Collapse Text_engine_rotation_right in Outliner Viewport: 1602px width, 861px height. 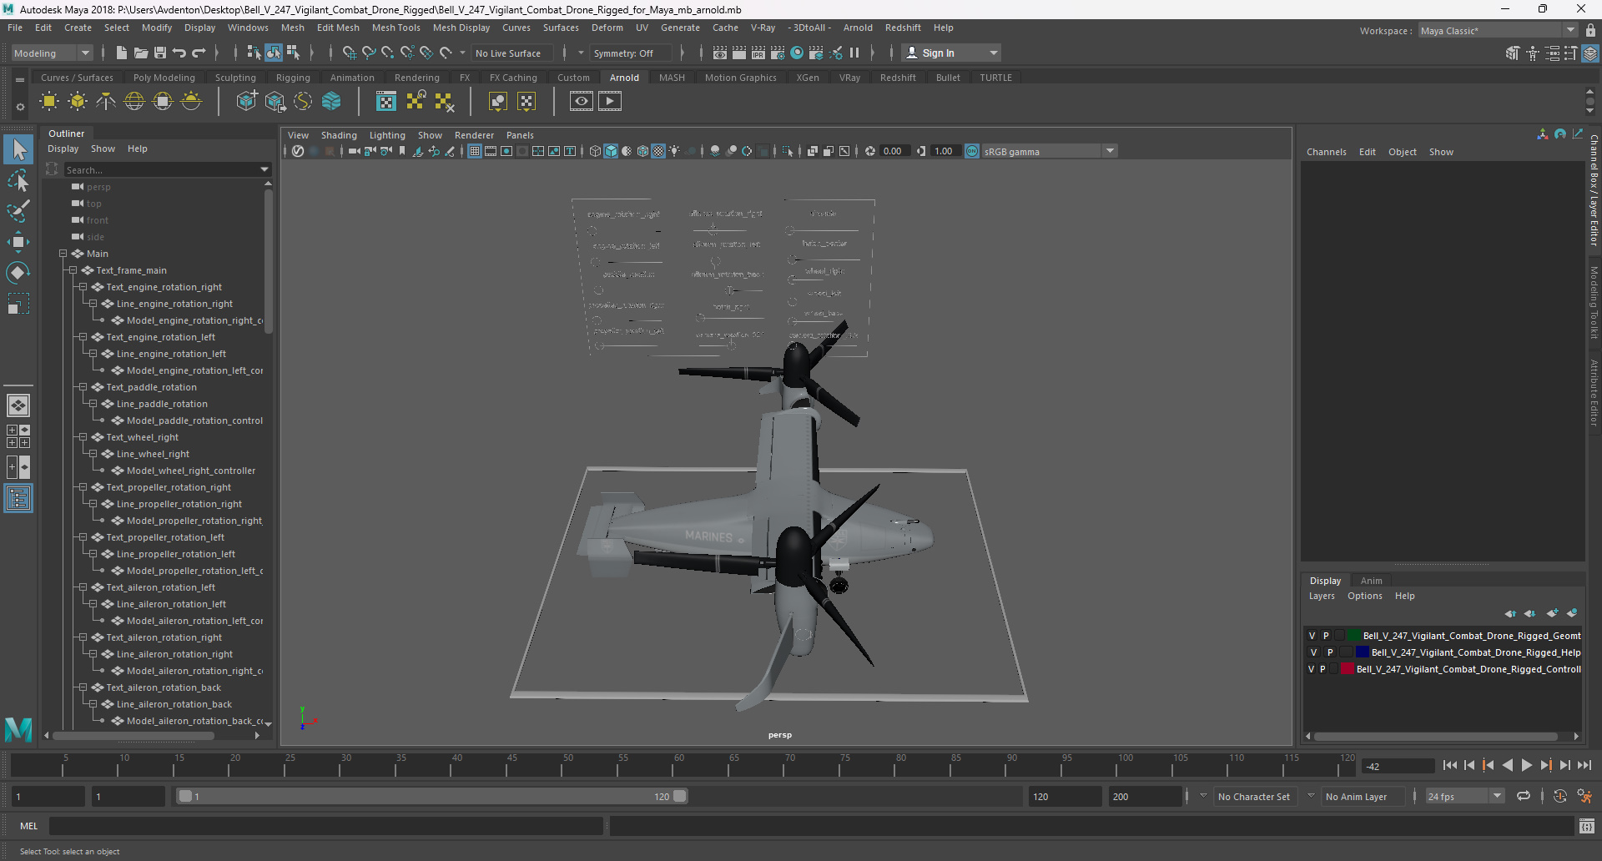click(83, 287)
